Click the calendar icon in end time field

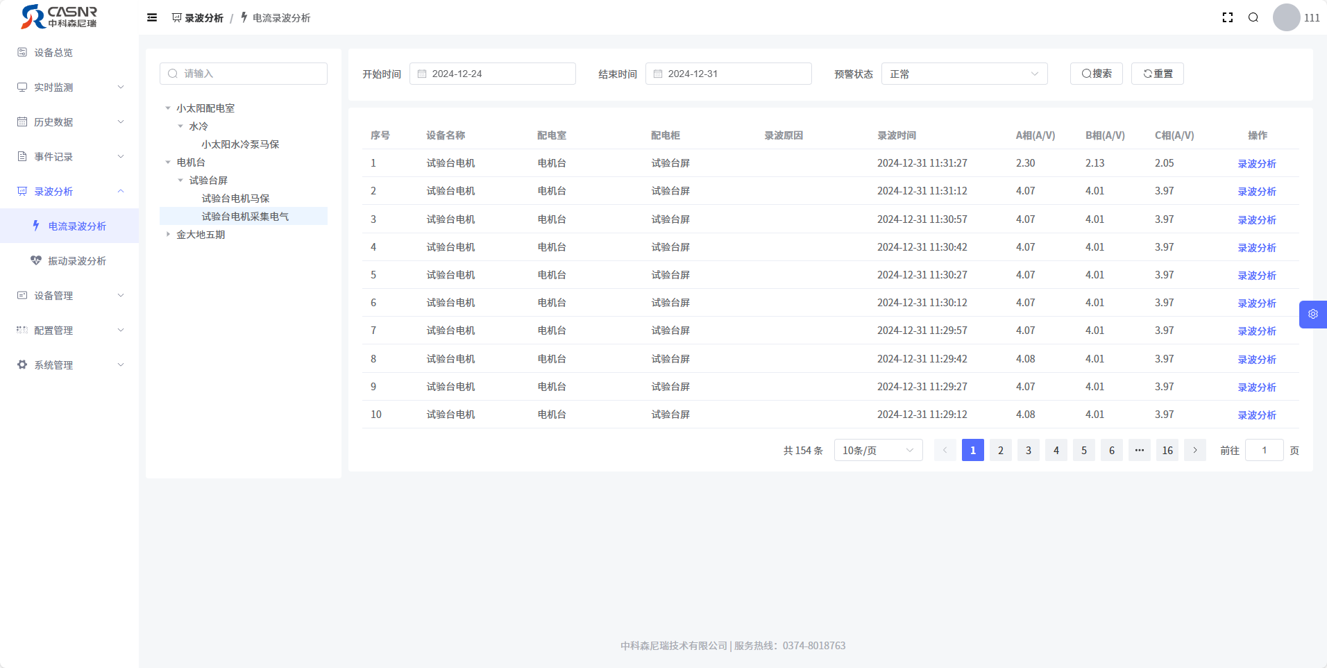pyautogui.click(x=658, y=74)
